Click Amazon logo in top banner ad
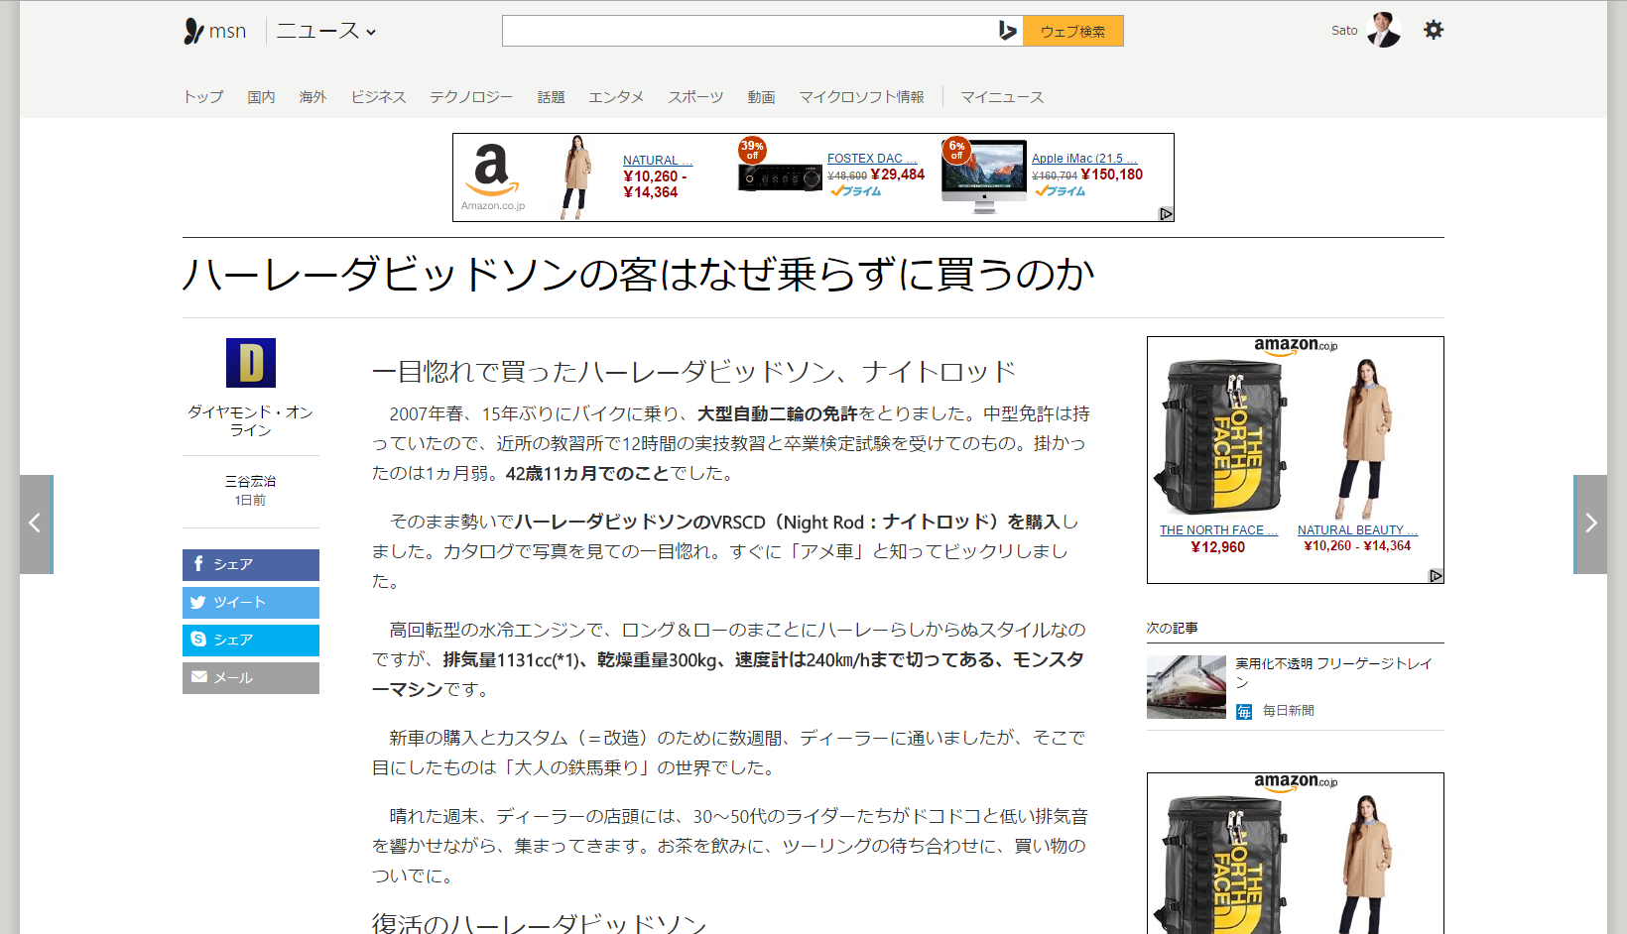1627x934 pixels. (x=492, y=176)
